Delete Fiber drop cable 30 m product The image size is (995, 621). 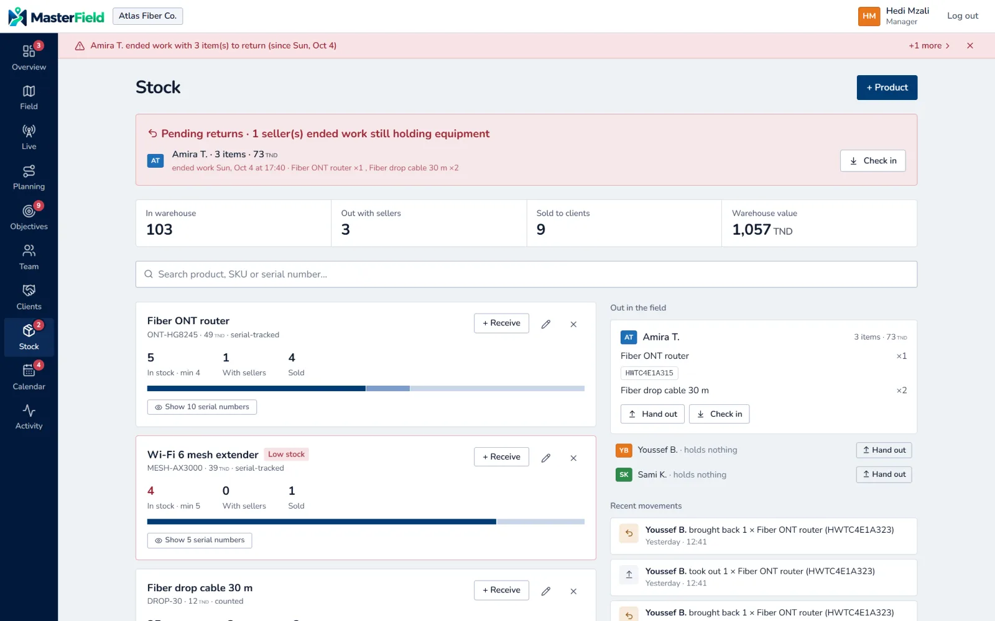573,591
